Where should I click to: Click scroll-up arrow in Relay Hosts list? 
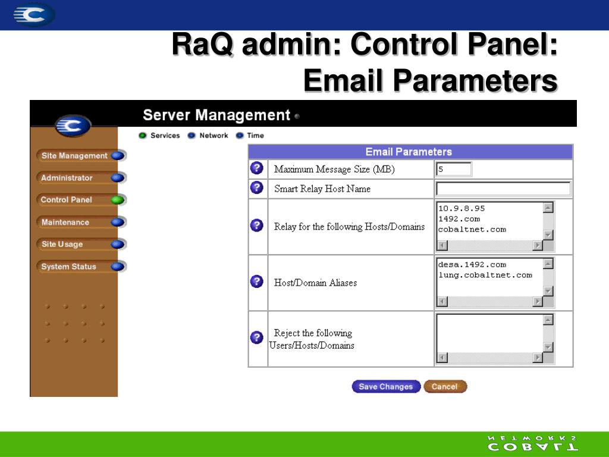(x=548, y=207)
